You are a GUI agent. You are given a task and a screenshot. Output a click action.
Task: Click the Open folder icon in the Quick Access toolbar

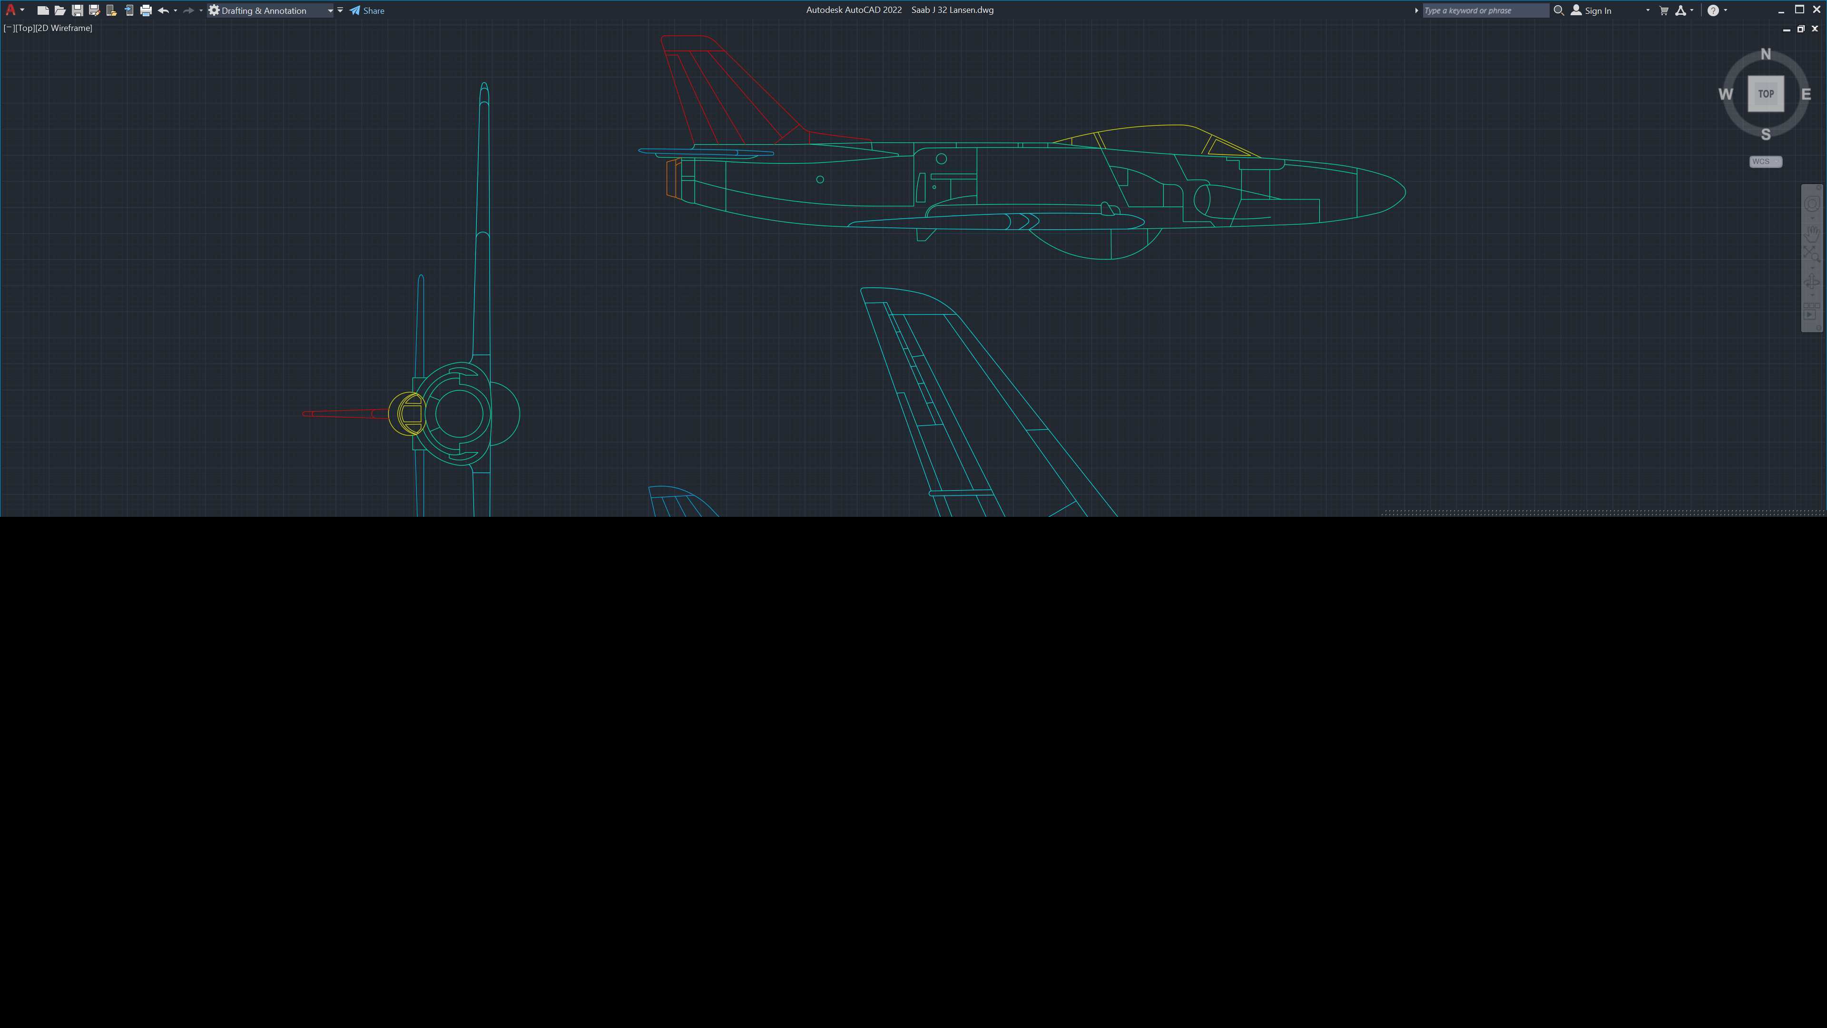60,10
